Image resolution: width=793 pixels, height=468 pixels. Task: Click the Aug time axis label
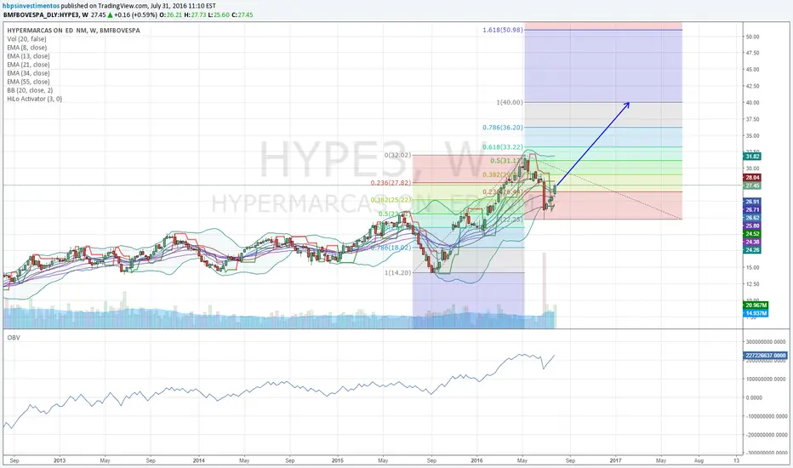(699, 461)
